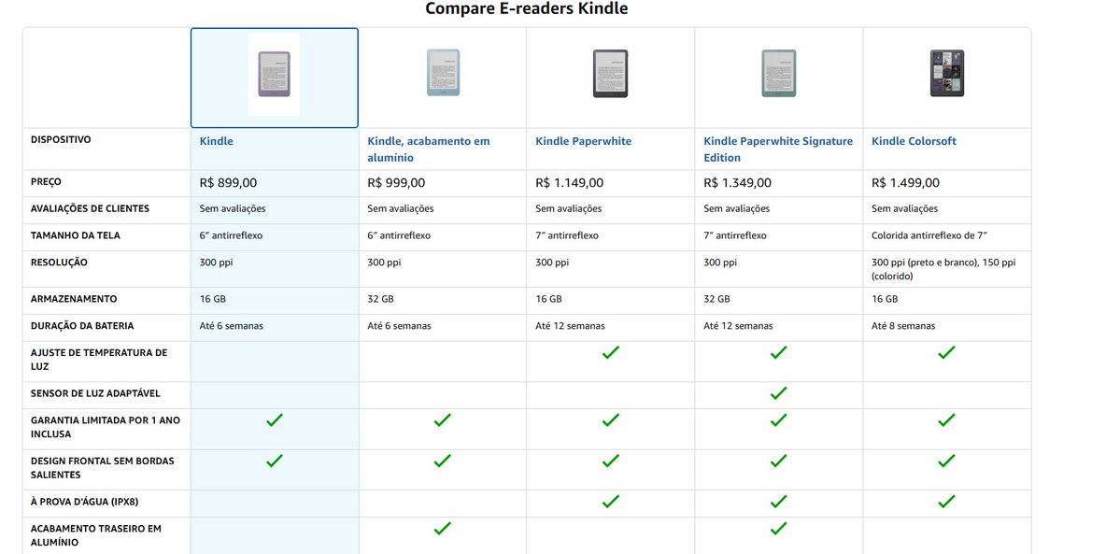Screen dimensions: 1120x554
Task: Click Kindle Paperwhite Até 12 semanas battery value
Action: click(570, 326)
